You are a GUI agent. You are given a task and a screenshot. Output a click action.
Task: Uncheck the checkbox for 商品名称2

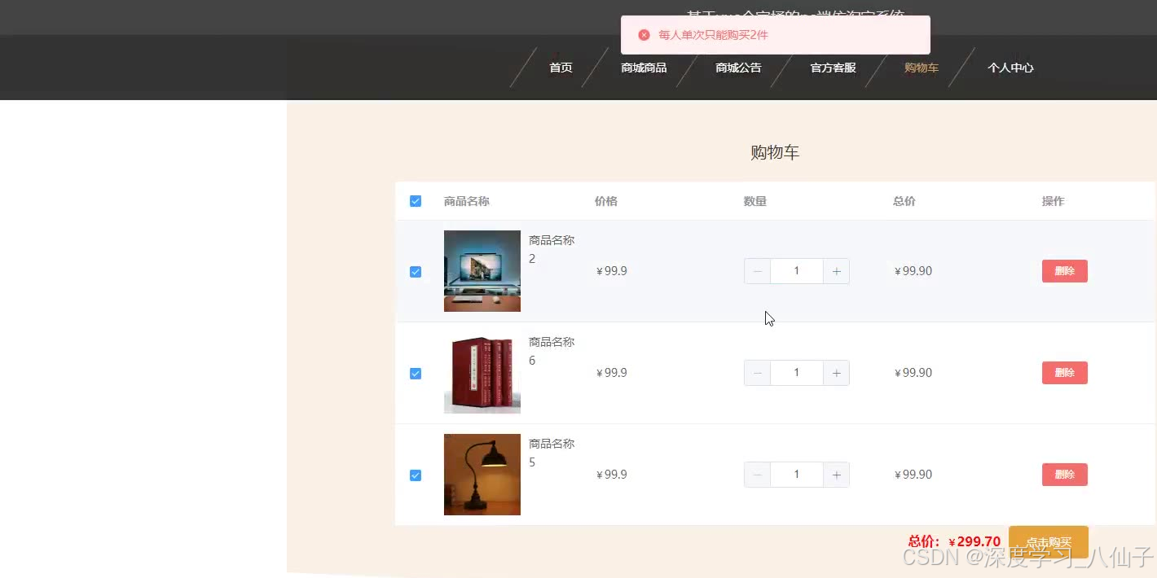tap(416, 271)
